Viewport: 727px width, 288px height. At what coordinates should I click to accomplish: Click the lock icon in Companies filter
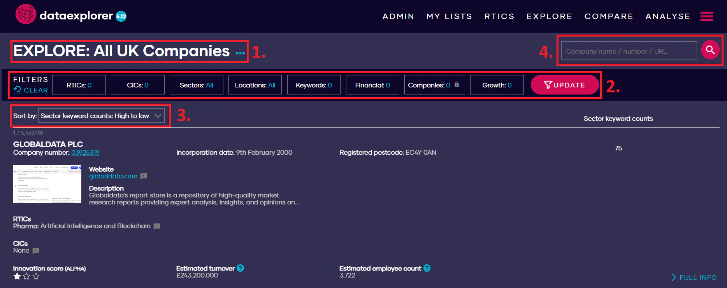[x=457, y=85]
